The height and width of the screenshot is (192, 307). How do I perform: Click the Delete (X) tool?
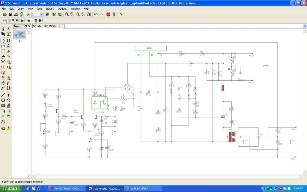point(3,61)
